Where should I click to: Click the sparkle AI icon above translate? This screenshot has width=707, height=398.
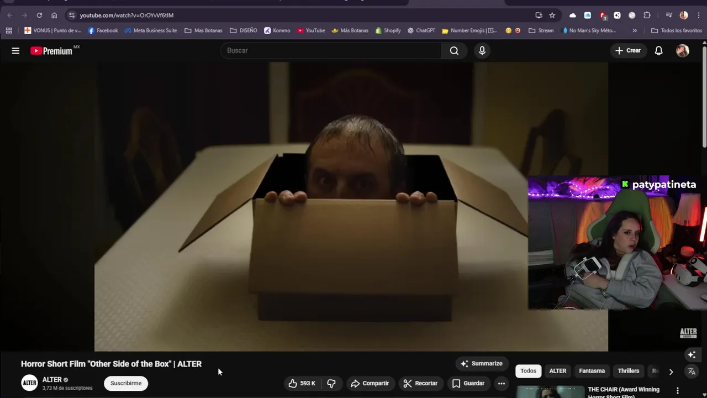pyautogui.click(x=692, y=355)
